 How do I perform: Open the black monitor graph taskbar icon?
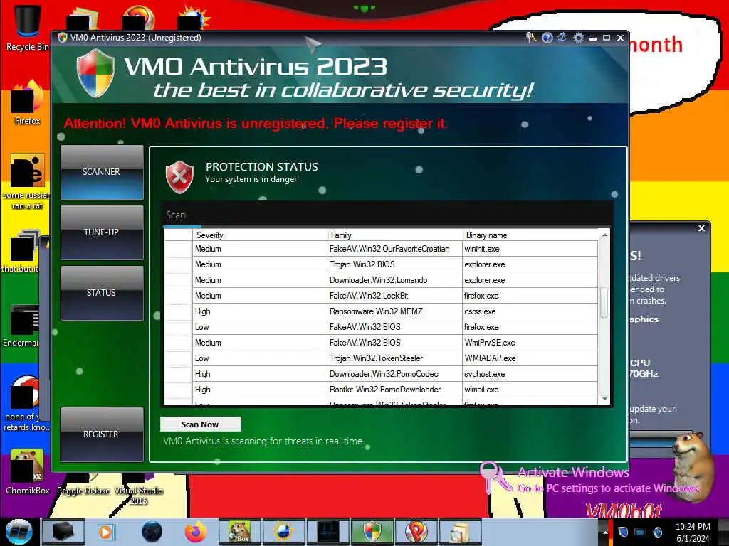[328, 532]
